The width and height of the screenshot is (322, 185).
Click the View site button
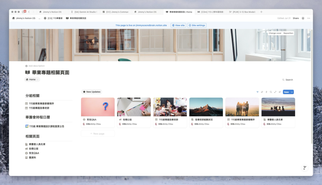(x=178, y=25)
